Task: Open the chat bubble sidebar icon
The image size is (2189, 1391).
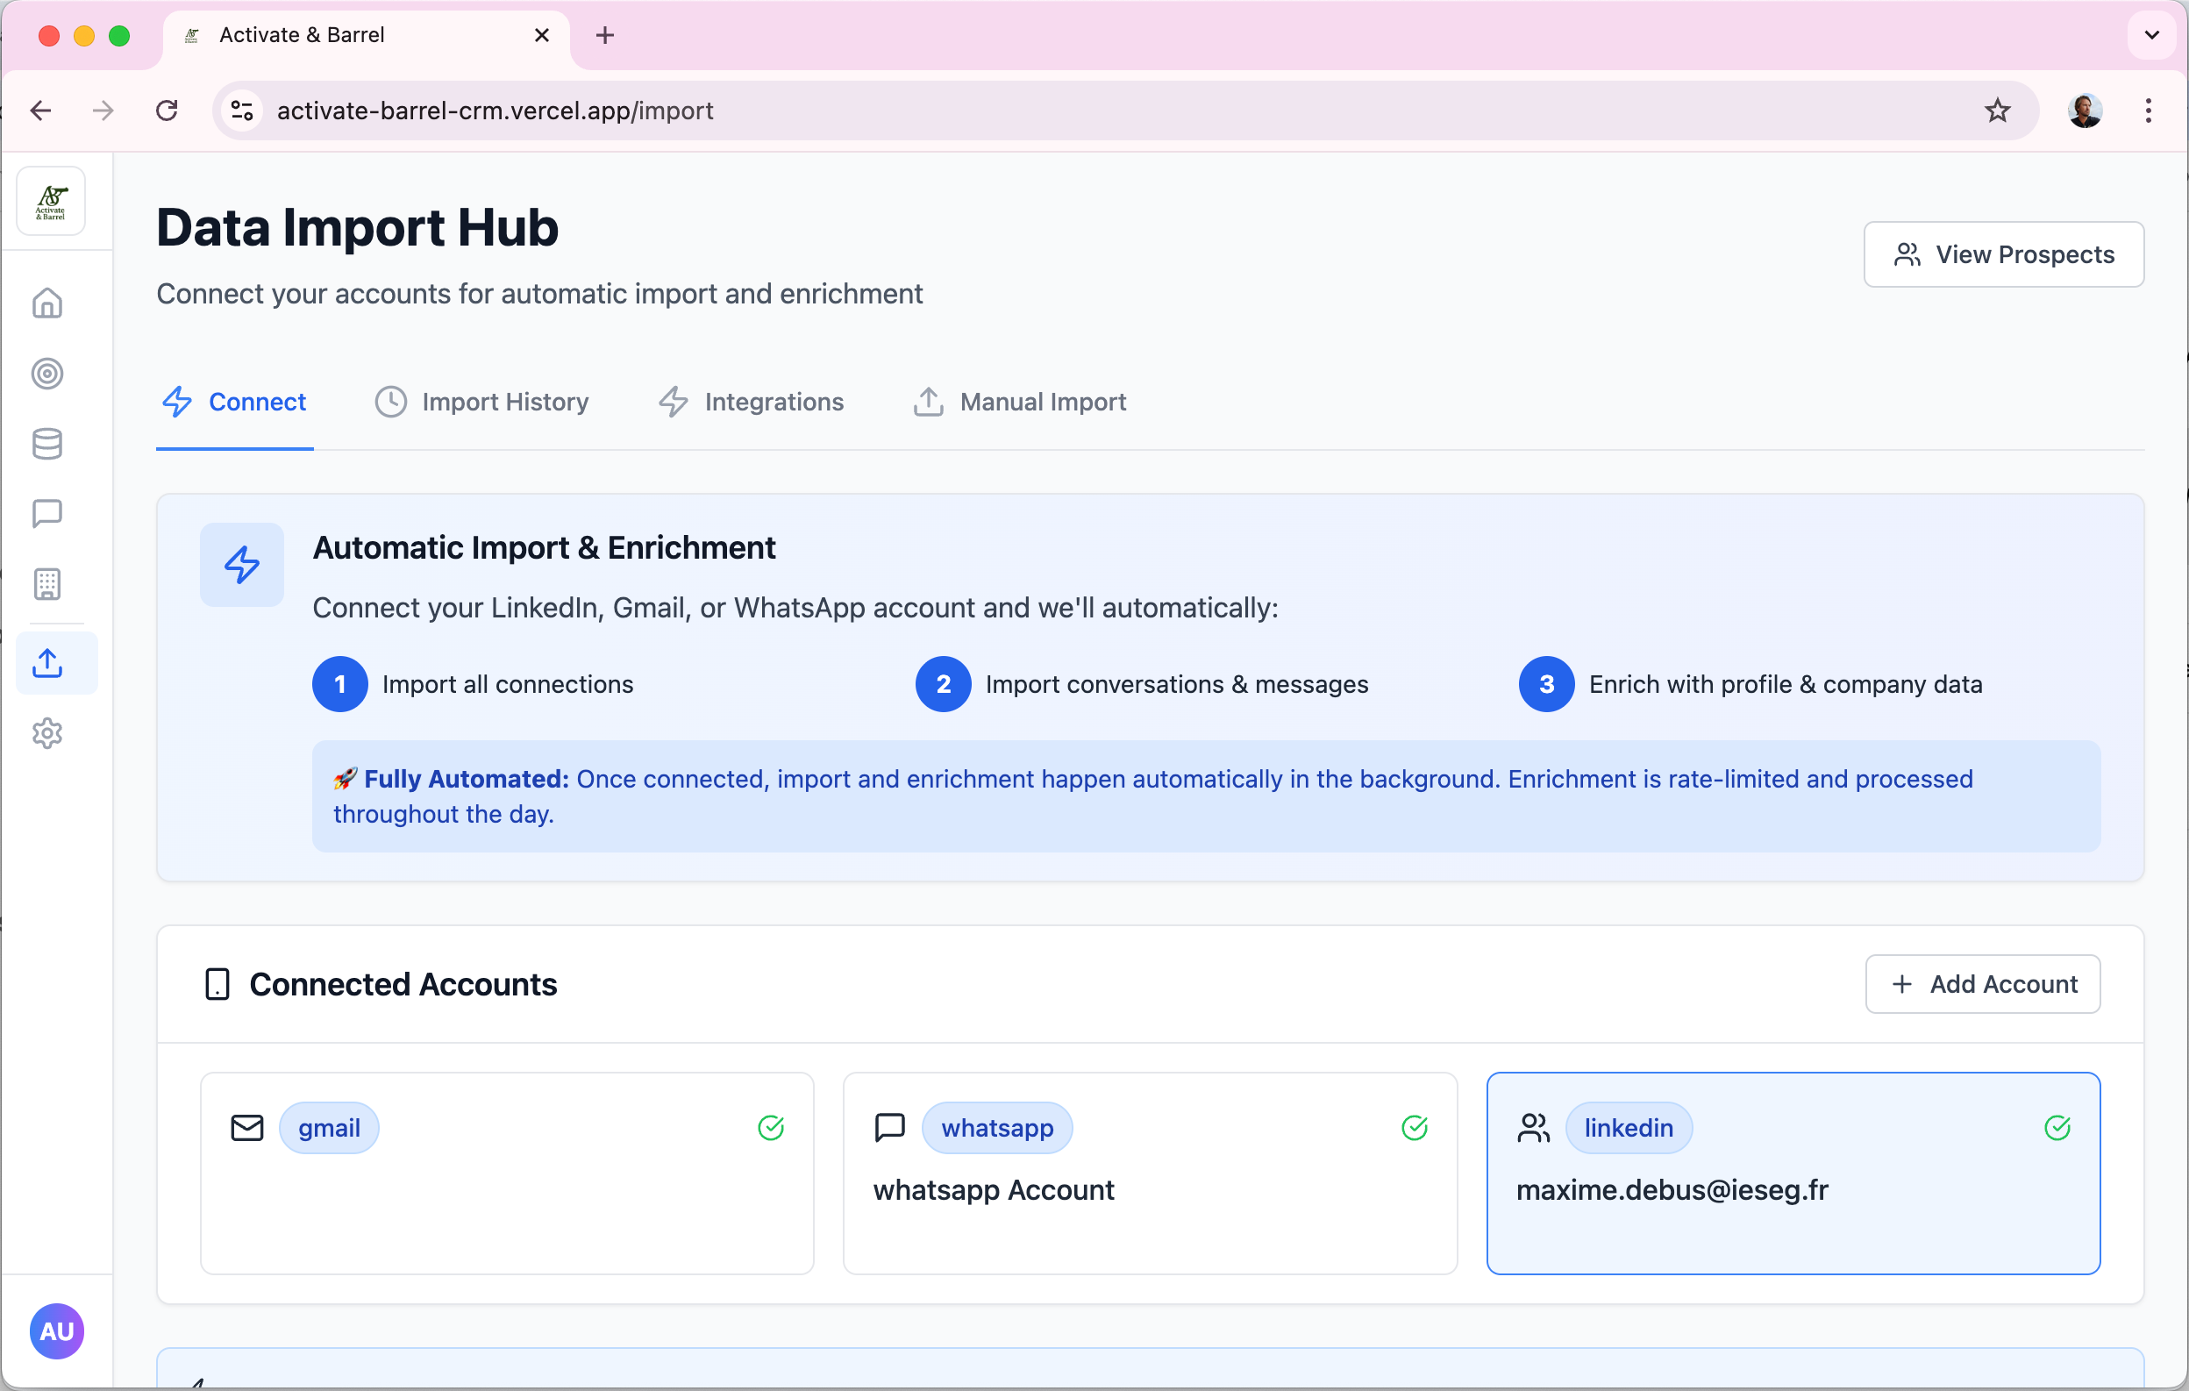Action: [47, 514]
